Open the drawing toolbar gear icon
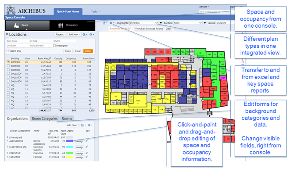This screenshot has height=172, width=290. [111, 23]
